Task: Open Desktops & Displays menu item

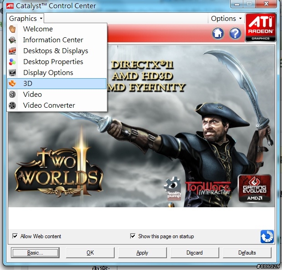Action: 57,51
